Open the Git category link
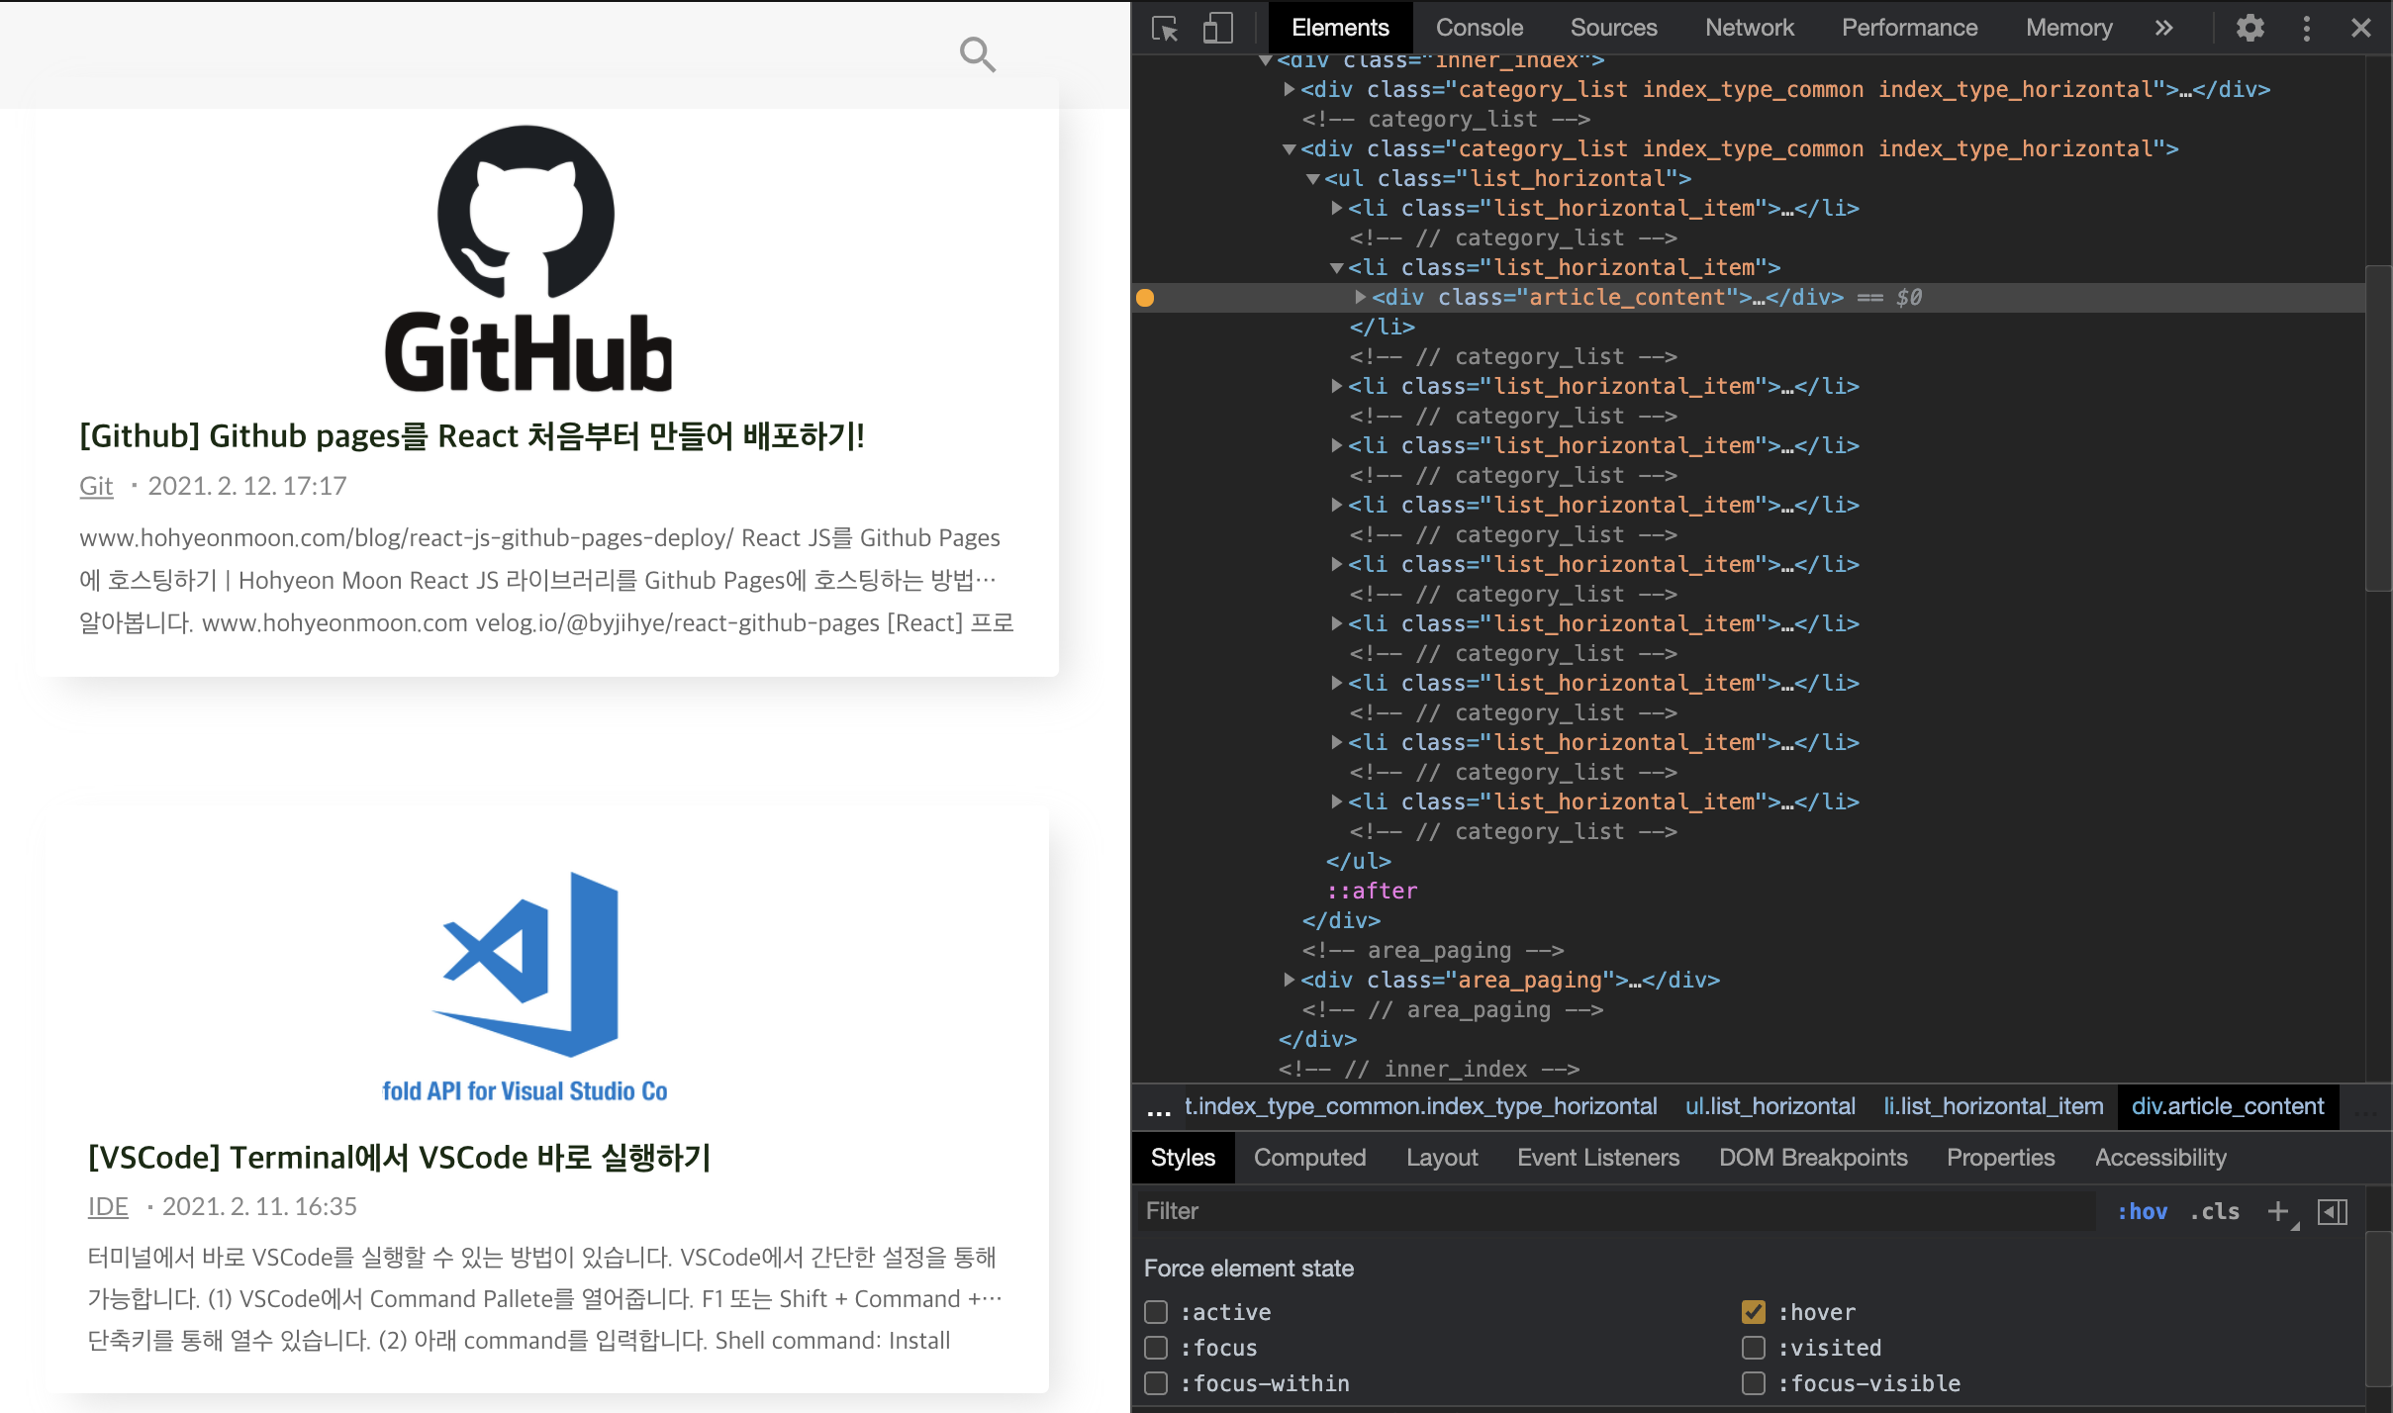This screenshot has height=1413, width=2393. pos(96,486)
